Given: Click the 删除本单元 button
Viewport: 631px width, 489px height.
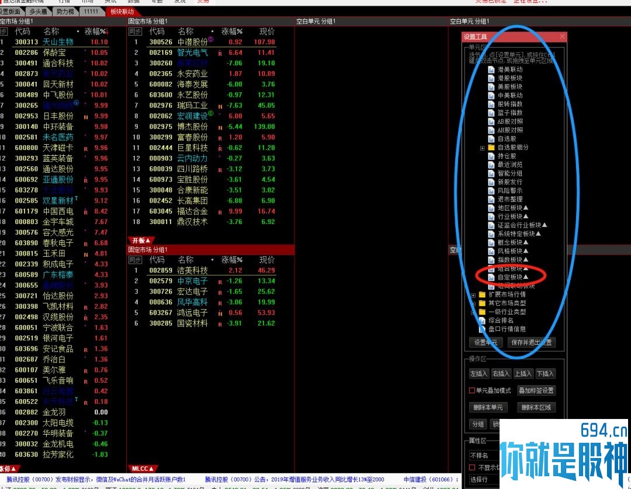Looking at the screenshot, I should pyautogui.click(x=488, y=407).
